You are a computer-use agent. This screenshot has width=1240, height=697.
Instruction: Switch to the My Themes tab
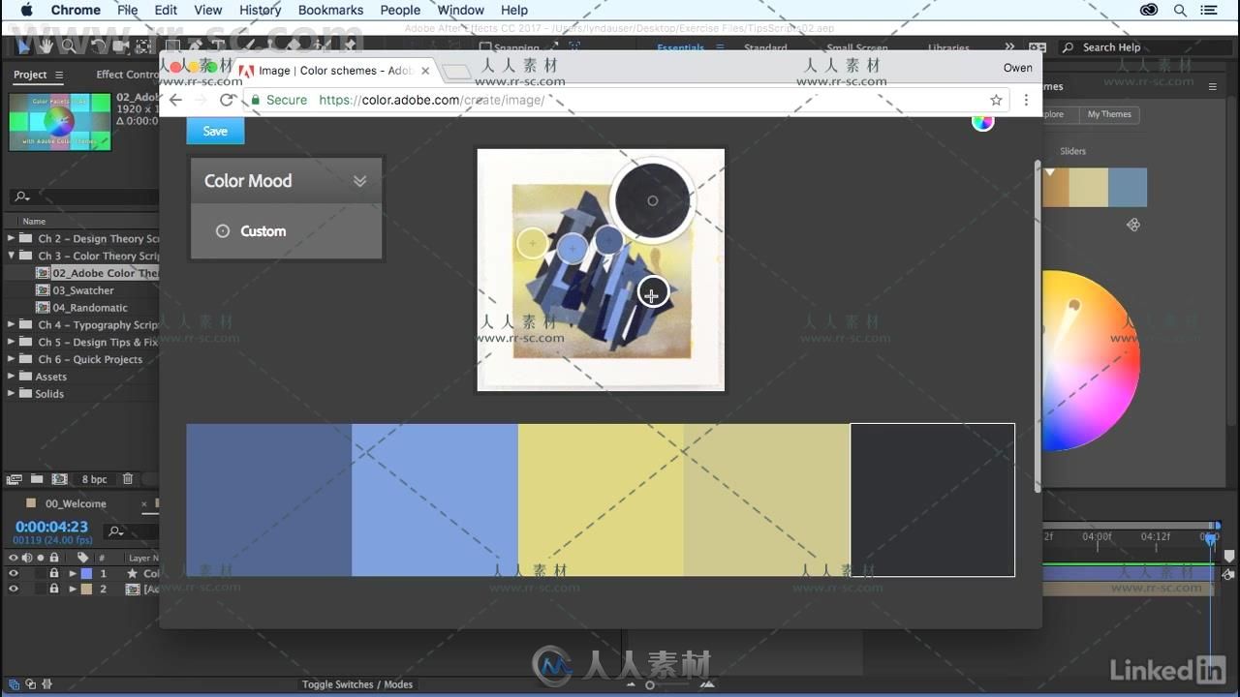pyautogui.click(x=1109, y=114)
